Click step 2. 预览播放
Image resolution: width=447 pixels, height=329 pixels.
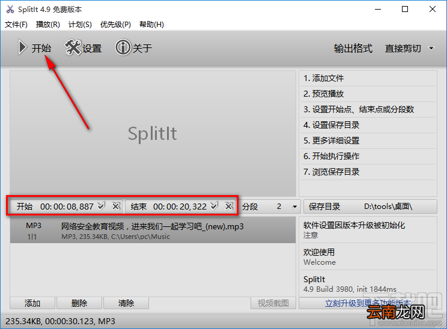tap(368, 94)
